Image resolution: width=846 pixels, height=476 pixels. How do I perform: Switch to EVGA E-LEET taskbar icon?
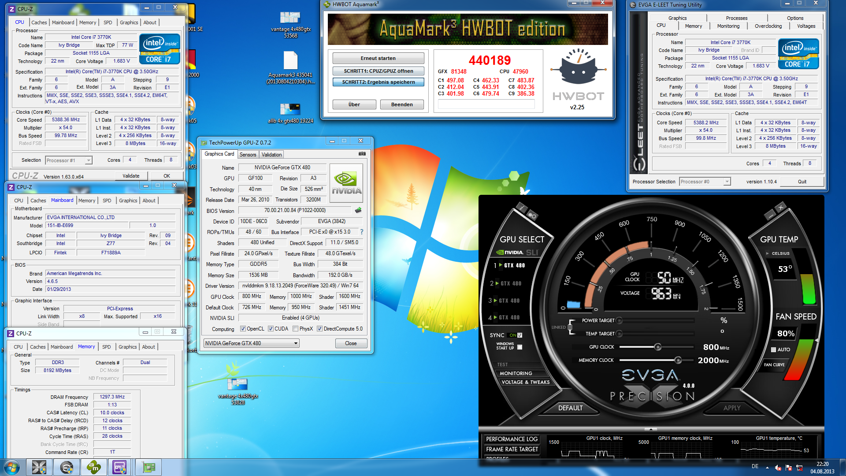(x=67, y=467)
